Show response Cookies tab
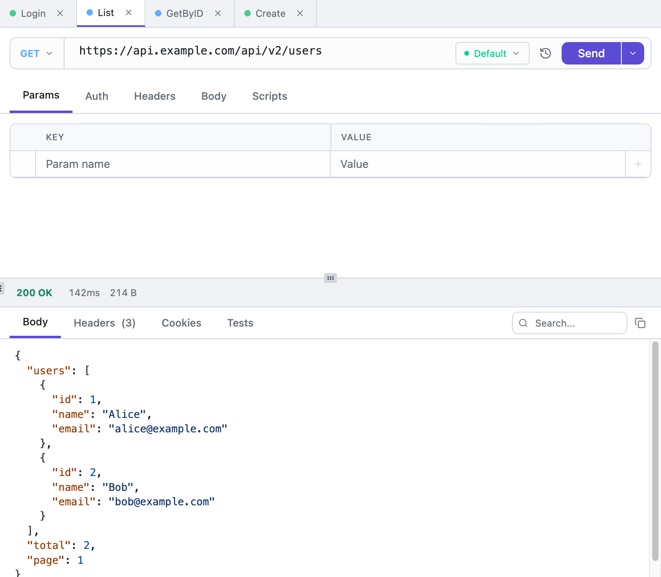Image resolution: width=661 pixels, height=577 pixels. [x=181, y=323]
